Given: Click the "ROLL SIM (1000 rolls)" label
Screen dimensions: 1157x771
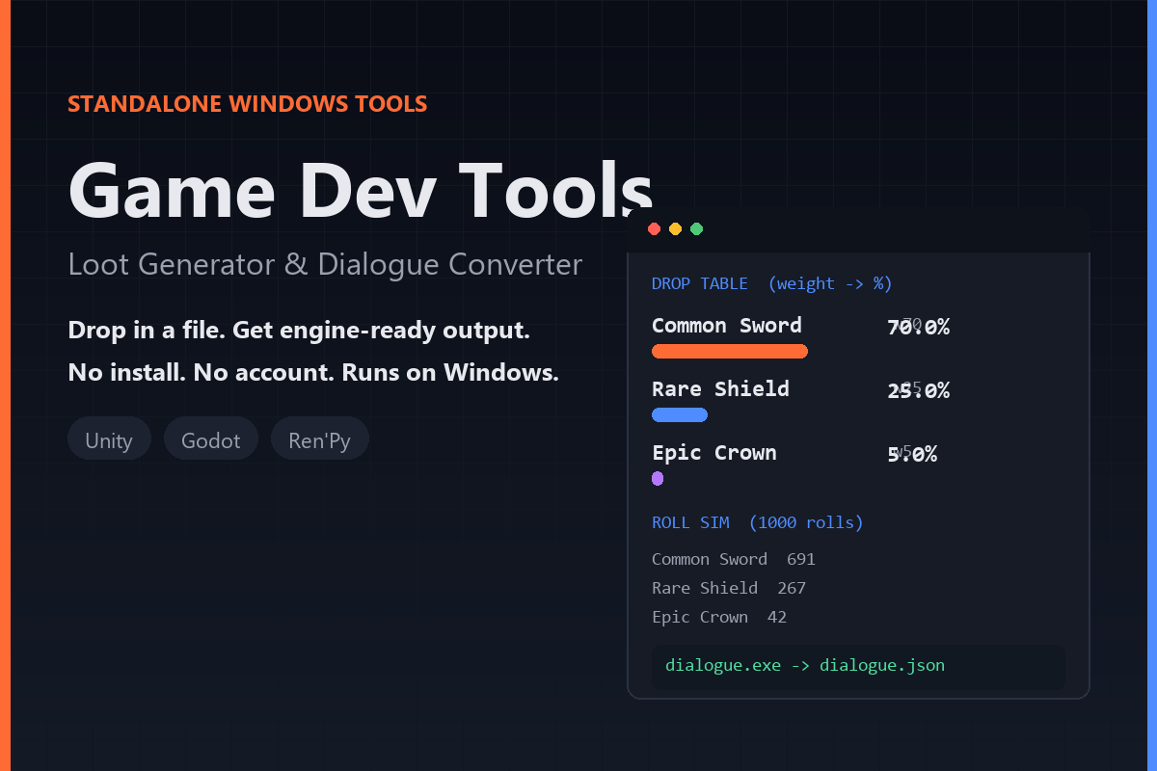Looking at the screenshot, I should (758, 522).
